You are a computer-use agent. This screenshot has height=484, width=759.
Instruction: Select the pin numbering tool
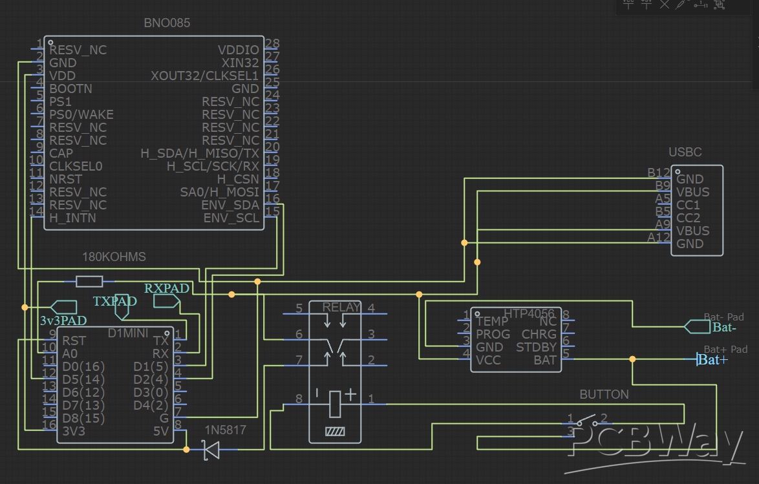(700, 5)
